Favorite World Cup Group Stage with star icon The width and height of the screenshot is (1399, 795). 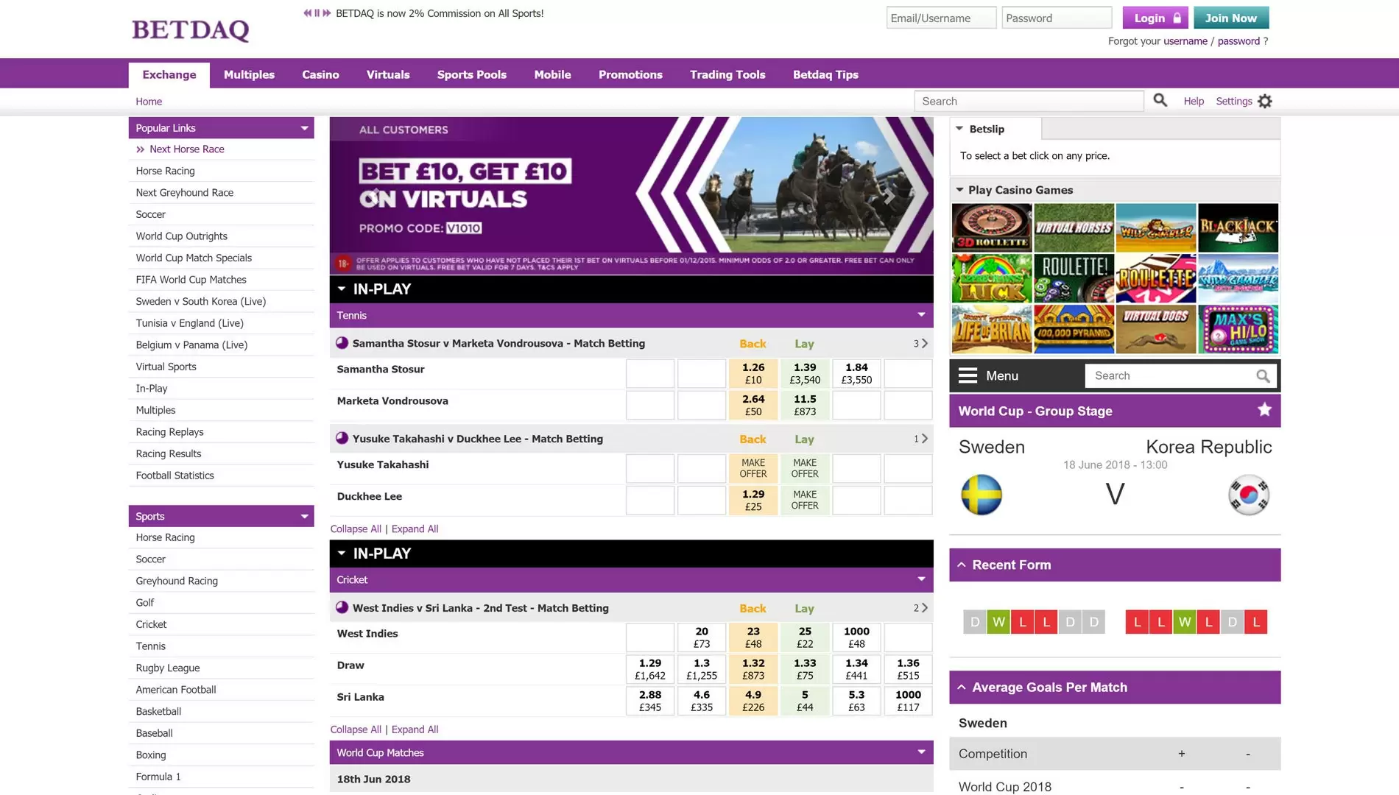[x=1264, y=409]
